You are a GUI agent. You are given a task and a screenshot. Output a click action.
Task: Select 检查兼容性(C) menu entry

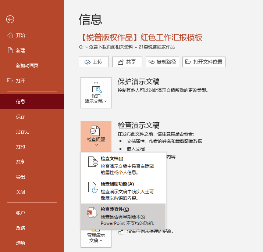click(123, 216)
